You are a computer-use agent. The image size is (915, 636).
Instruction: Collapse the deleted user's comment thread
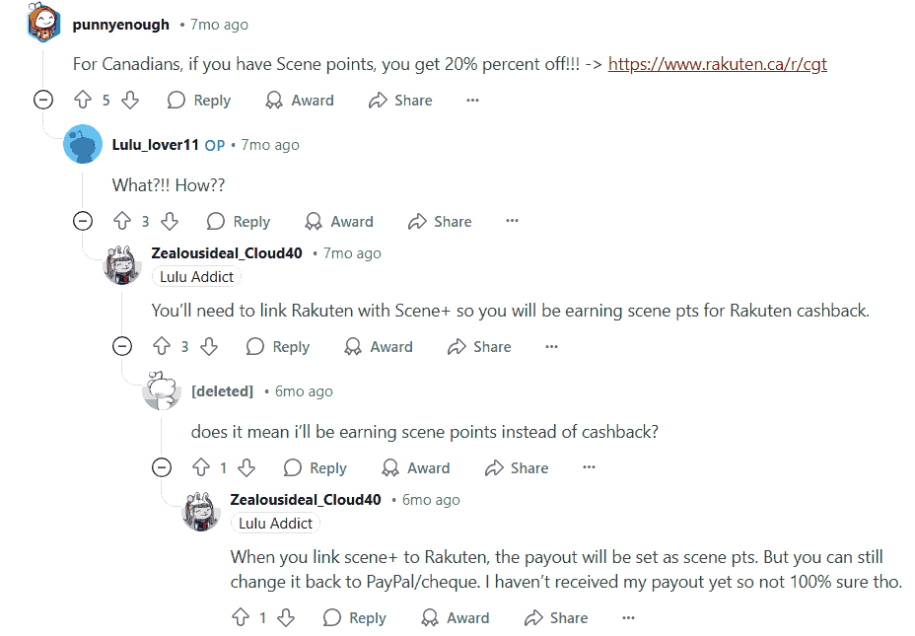[x=162, y=467]
